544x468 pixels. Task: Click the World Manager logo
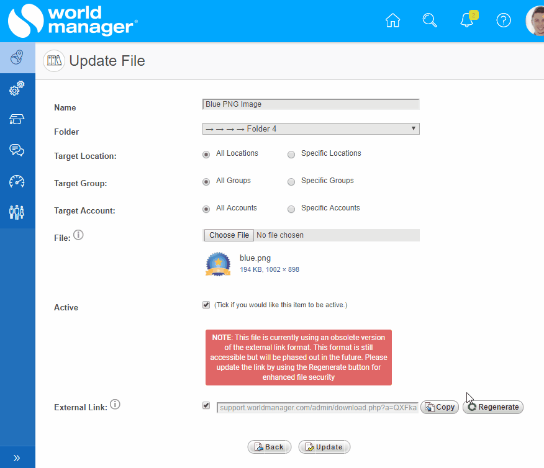pos(73,21)
